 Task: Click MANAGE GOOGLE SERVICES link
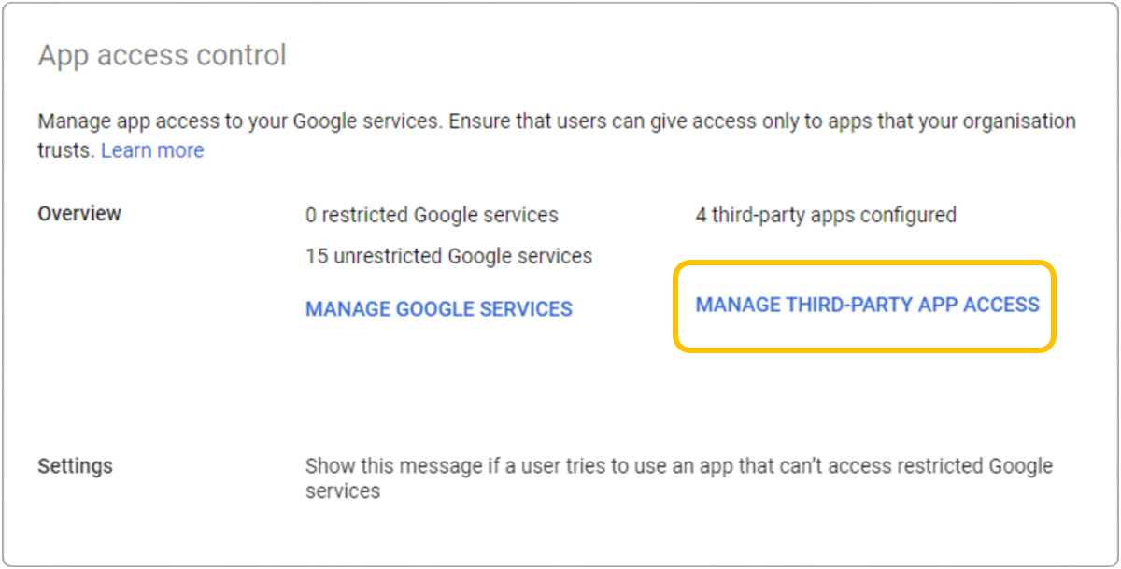tap(438, 309)
